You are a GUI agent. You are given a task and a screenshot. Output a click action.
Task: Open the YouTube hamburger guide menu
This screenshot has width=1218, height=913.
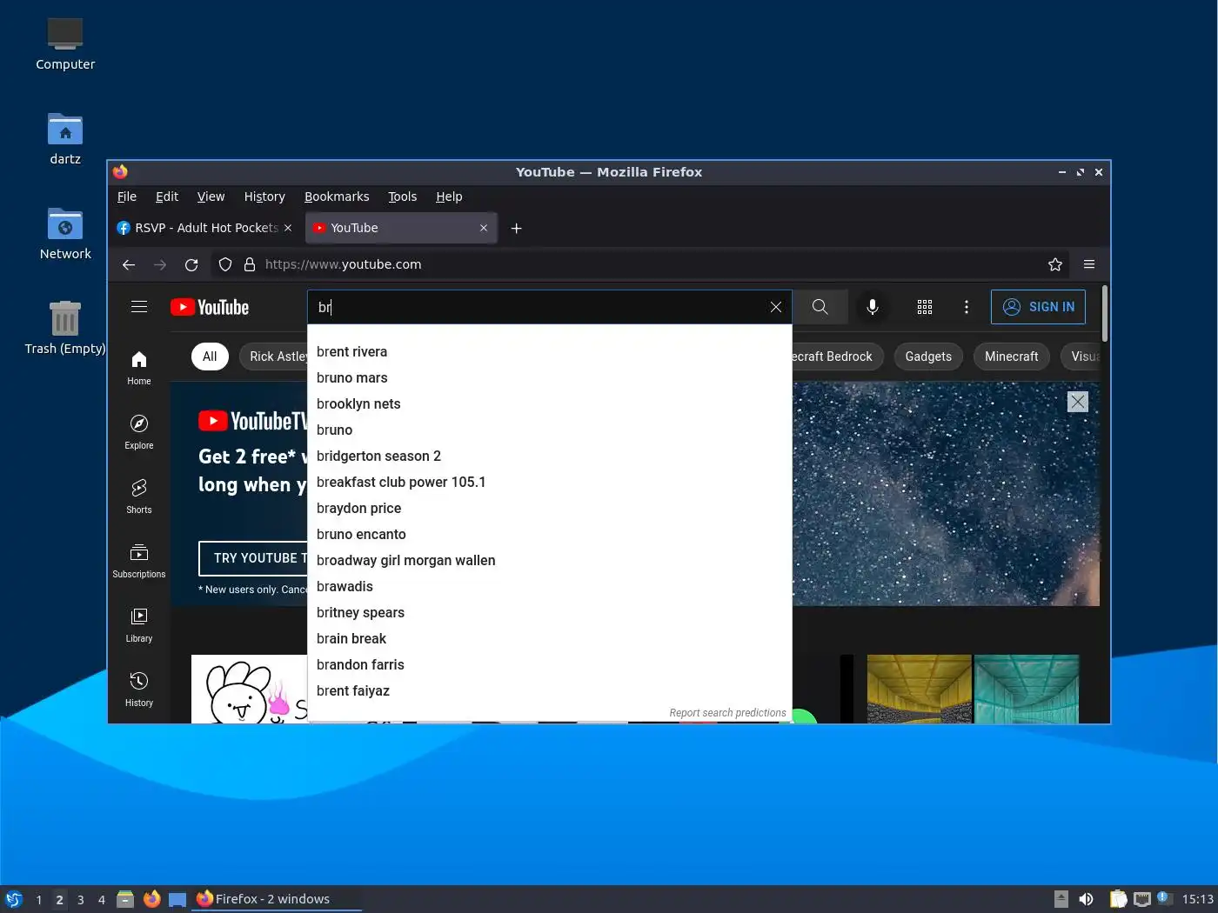pos(139,307)
